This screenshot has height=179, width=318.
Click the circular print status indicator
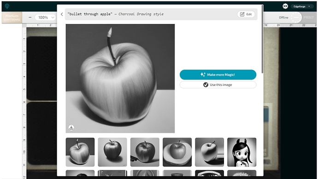coord(296,17)
